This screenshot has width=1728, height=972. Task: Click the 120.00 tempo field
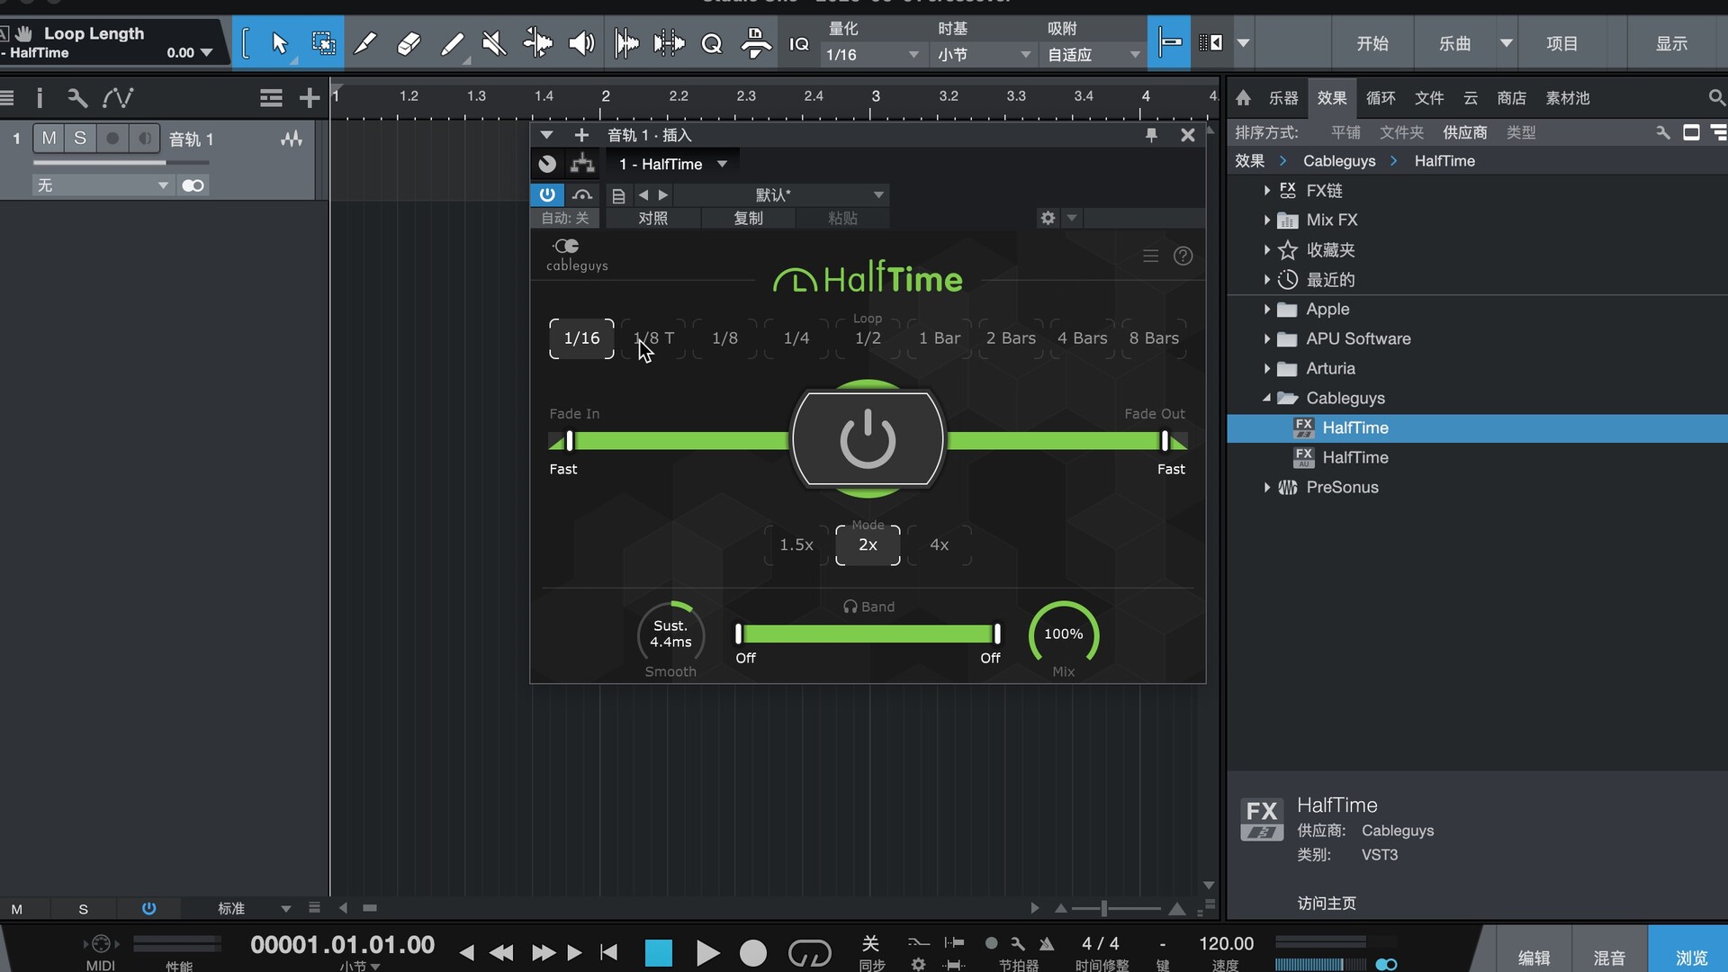coord(1226,943)
